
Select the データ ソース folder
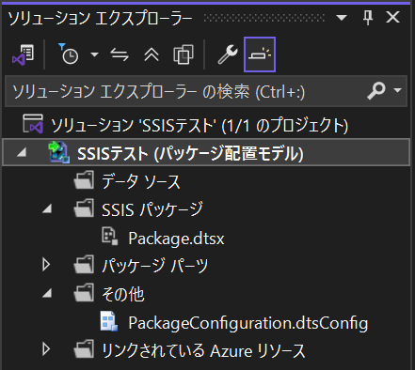[x=140, y=181]
